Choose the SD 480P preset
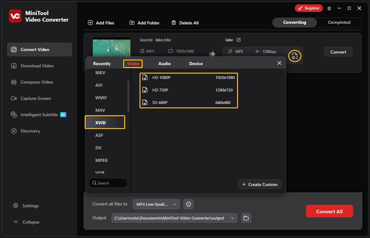 pyautogui.click(x=188, y=102)
